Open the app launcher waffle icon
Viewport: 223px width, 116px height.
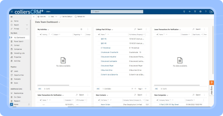(12, 12)
